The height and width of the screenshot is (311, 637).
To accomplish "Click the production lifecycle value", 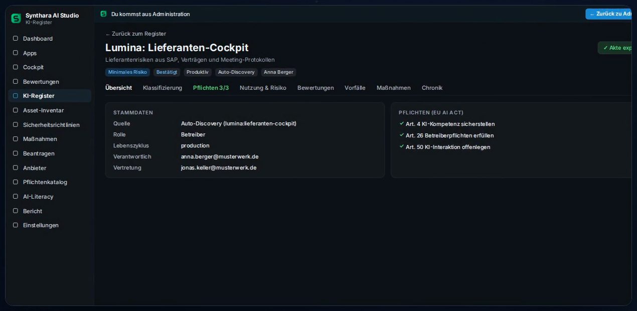I will point(195,145).
